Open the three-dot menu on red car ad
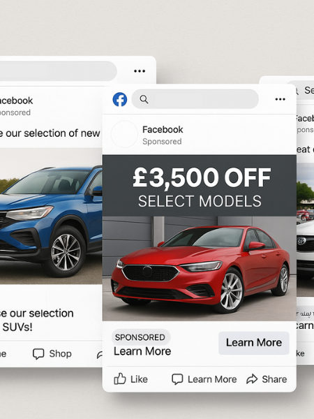The width and height of the screenshot is (314, 419). tap(280, 99)
